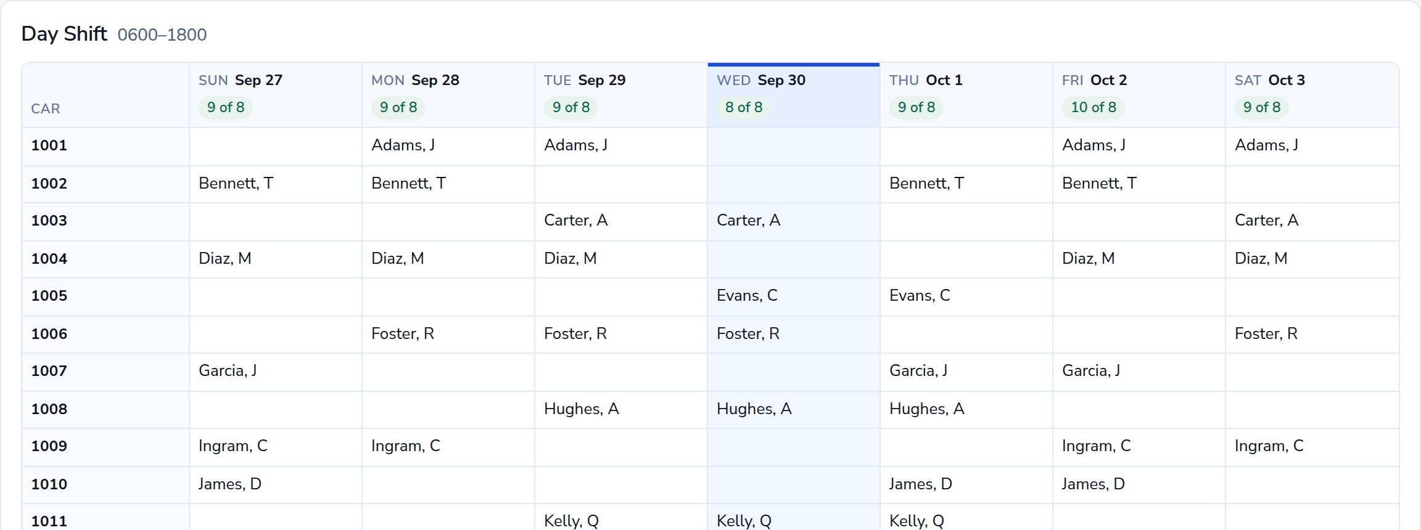
Task: Click James, D on Sunday Sep 27
Action: (230, 484)
